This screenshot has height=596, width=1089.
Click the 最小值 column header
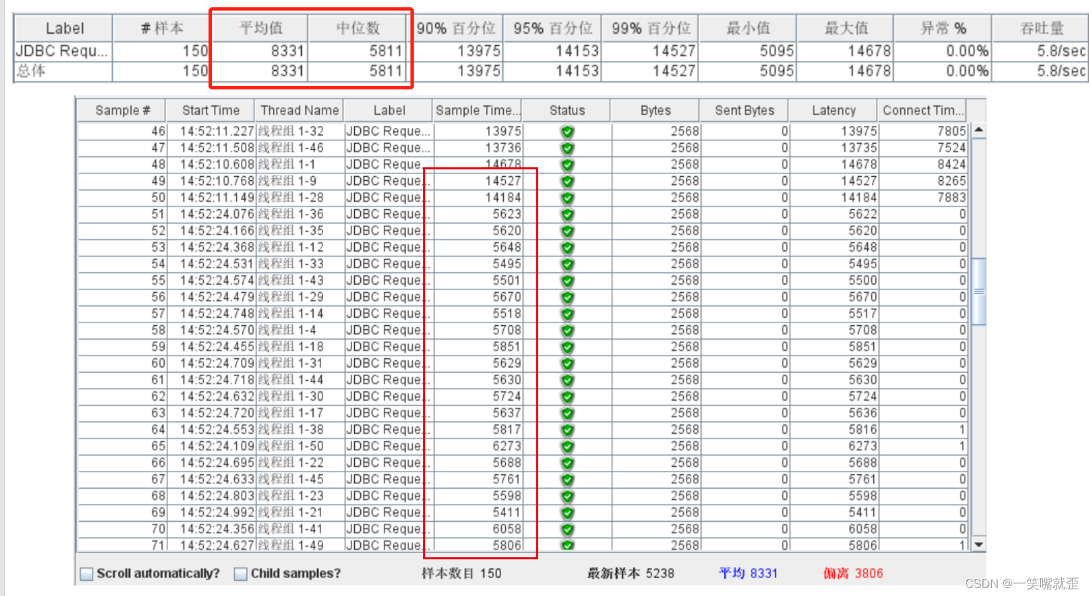[748, 28]
